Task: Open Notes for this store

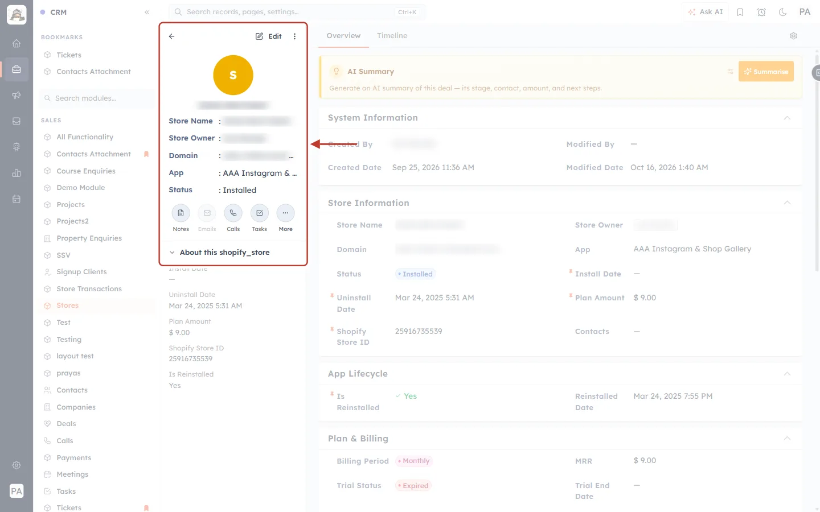Action: pos(181,213)
